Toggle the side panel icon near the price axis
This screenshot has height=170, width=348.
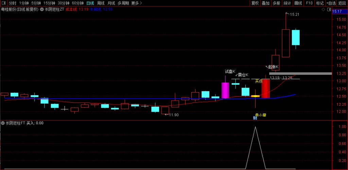click(328, 10)
